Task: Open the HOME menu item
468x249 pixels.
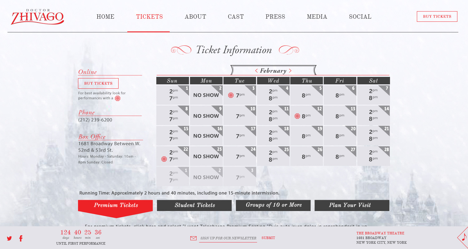Action: click(x=105, y=17)
